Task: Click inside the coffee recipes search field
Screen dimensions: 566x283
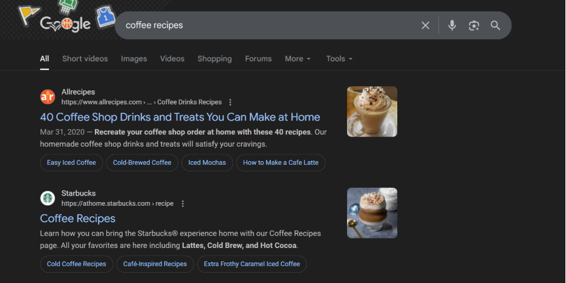Action: tap(267, 25)
